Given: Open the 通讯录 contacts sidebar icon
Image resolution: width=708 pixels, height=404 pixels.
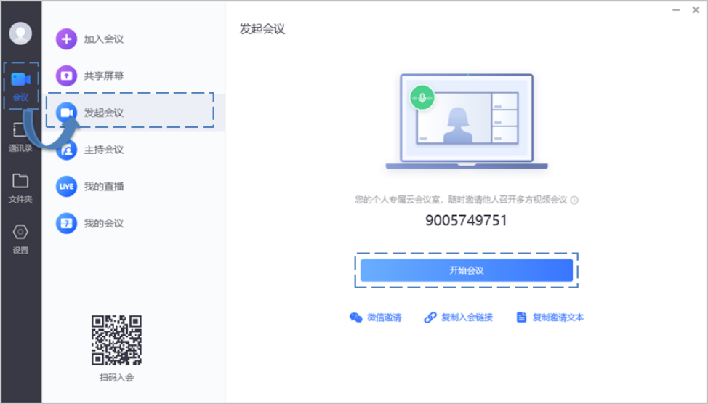Looking at the screenshot, I should [x=20, y=130].
